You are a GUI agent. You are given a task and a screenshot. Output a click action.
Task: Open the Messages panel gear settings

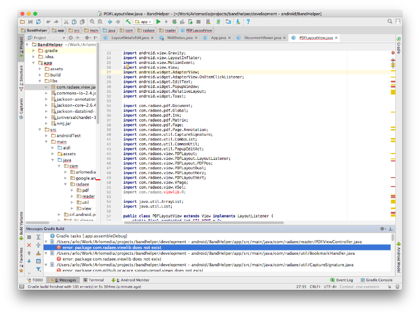[x=382, y=229]
